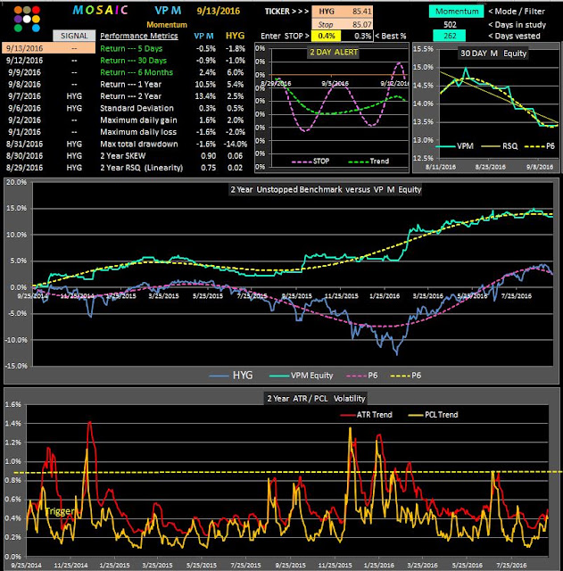The width and height of the screenshot is (563, 571).
Task: Click the Standard Deviation label
Action: point(137,108)
